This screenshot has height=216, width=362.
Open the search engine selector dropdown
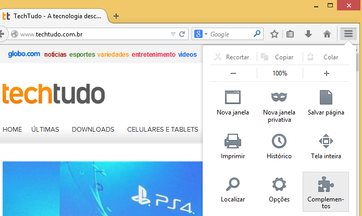point(201,34)
